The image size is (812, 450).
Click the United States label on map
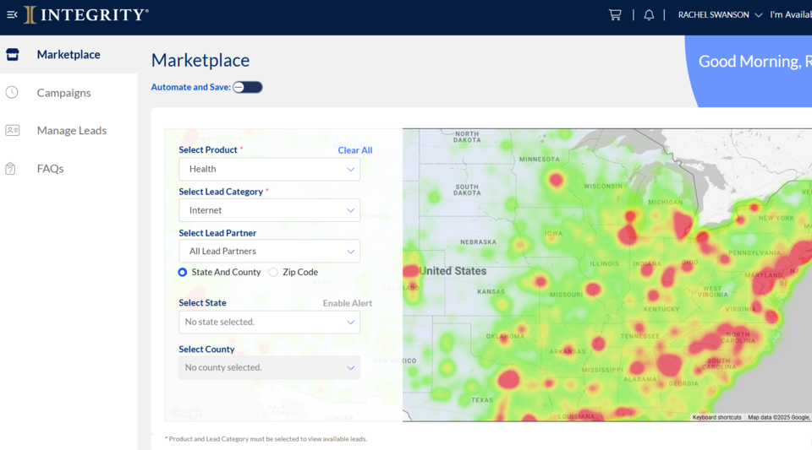click(x=453, y=271)
